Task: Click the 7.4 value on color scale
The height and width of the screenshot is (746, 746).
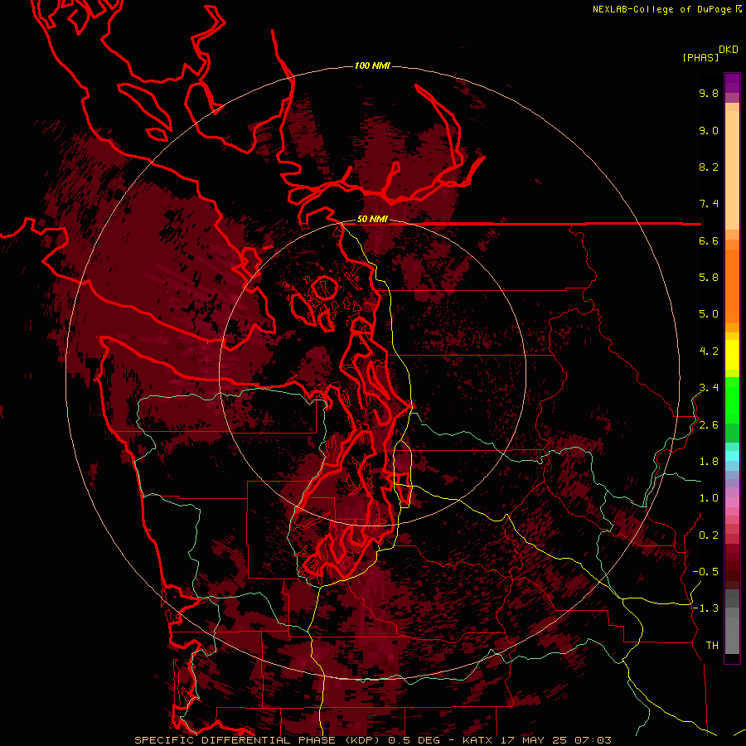Action: tap(709, 204)
